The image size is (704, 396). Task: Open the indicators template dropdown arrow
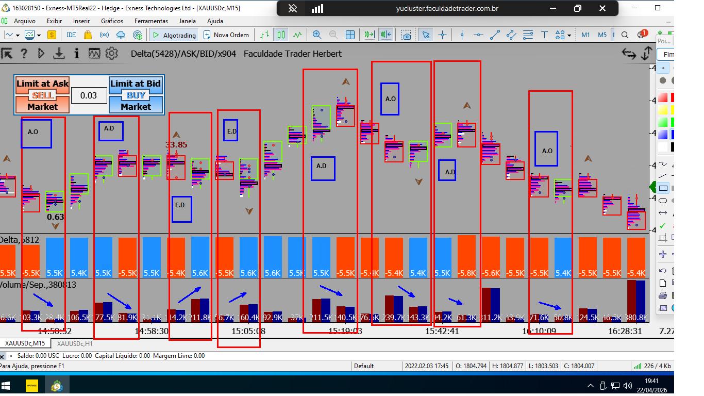38,35
